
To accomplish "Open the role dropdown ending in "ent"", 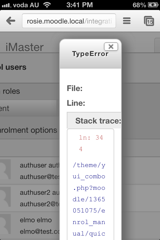I will (28, 108).
